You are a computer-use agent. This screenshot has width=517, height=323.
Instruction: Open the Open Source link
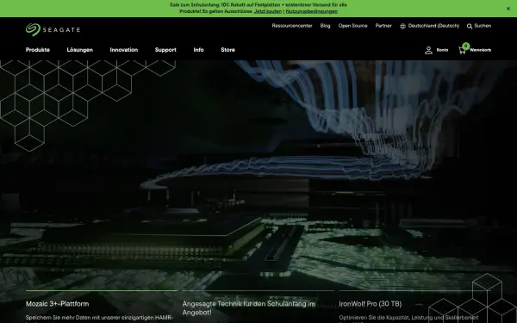[352, 26]
